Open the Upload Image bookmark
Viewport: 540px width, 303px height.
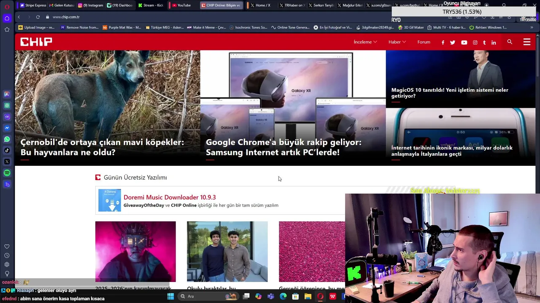pos(36,27)
